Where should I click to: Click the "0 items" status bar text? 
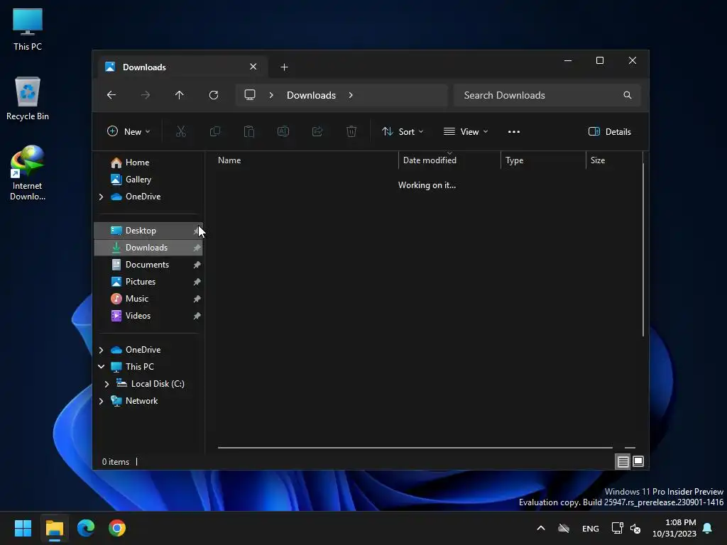(116, 462)
